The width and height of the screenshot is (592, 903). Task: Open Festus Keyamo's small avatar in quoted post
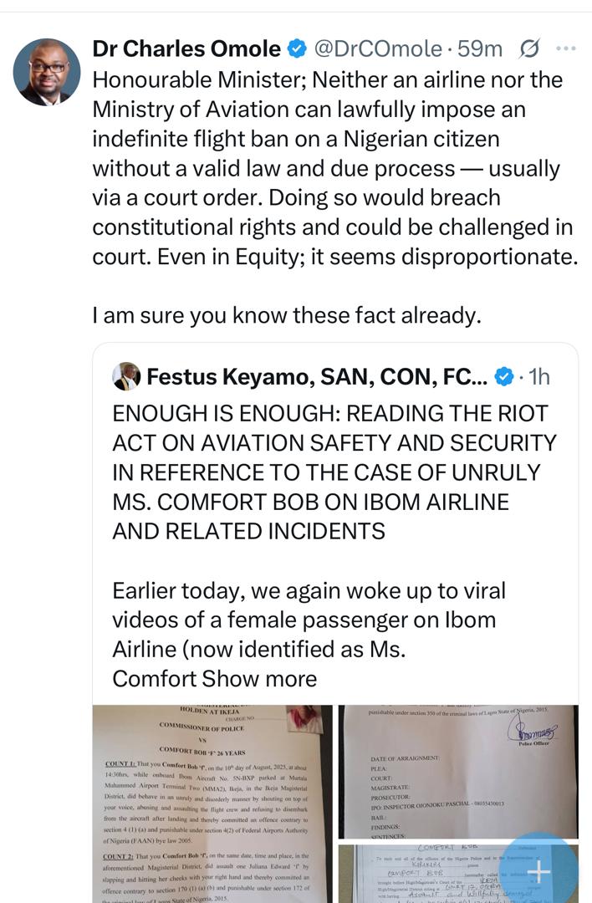tap(126, 377)
